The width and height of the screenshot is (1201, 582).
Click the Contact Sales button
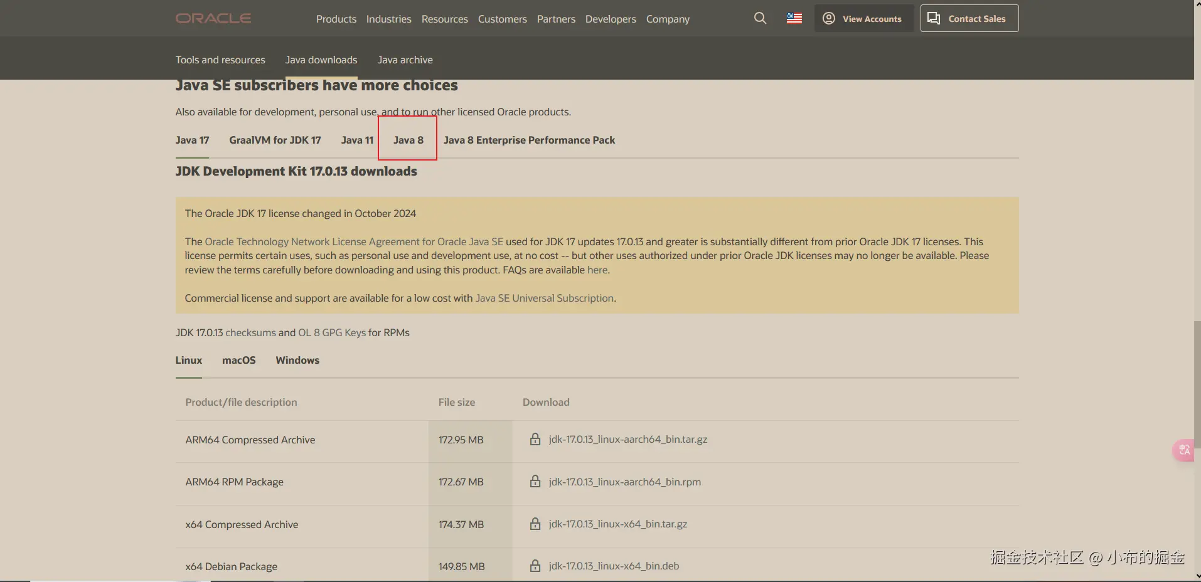point(969,18)
